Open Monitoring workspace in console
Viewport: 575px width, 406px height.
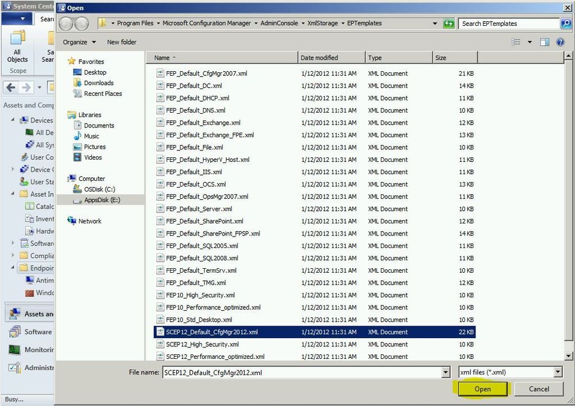click(x=31, y=349)
